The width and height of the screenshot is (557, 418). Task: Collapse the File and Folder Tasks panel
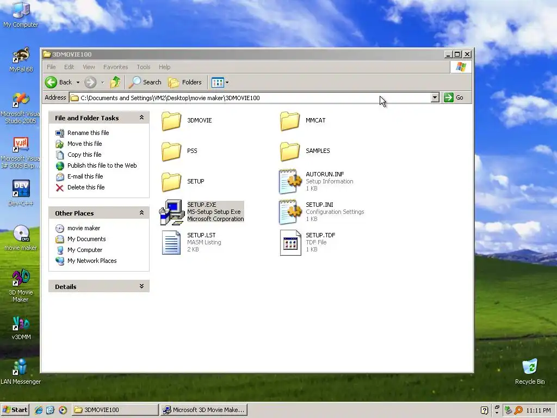point(141,118)
